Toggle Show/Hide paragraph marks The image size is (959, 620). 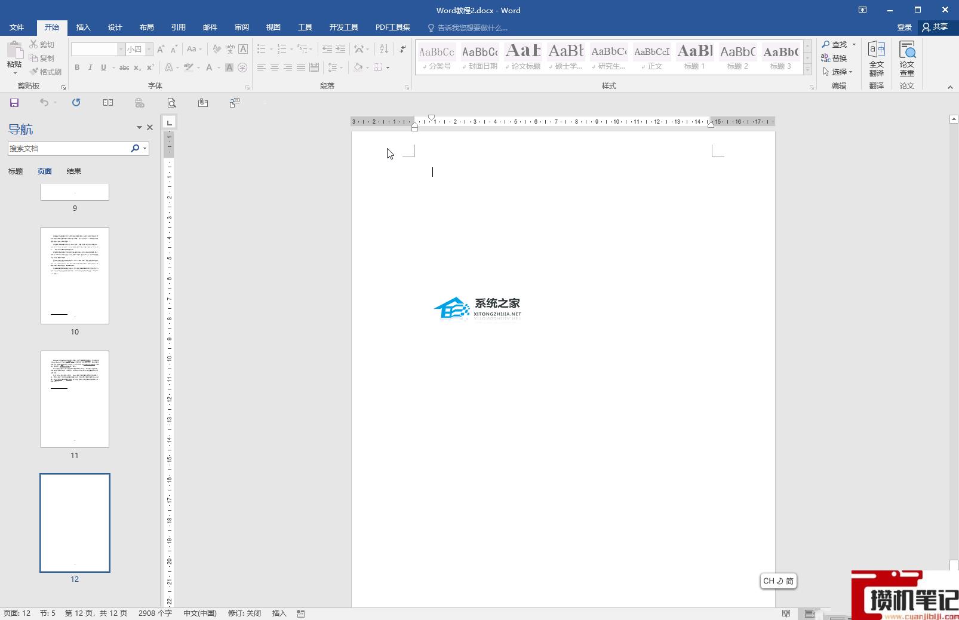(x=402, y=49)
